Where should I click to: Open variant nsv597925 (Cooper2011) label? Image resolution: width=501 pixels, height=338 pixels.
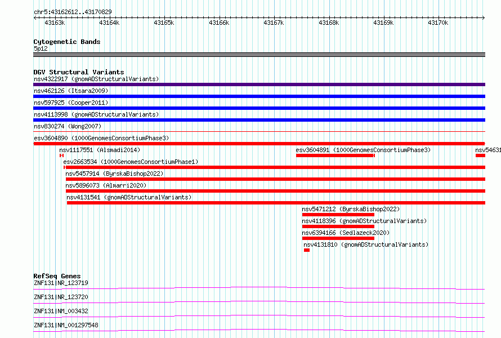[71, 103]
